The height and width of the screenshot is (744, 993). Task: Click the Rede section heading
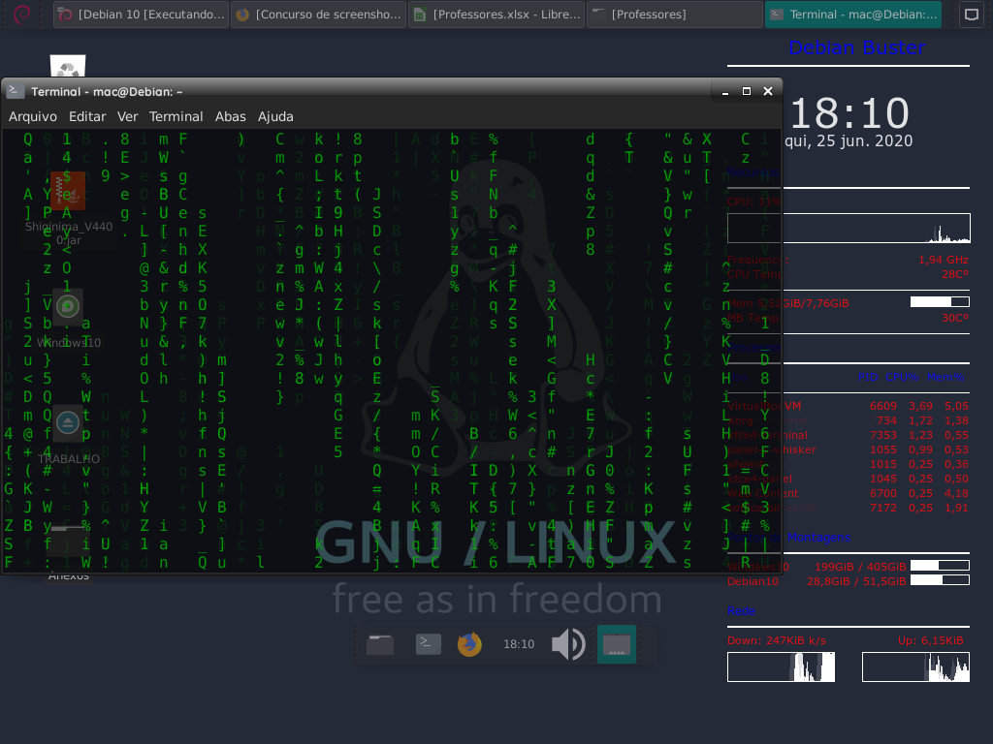[741, 610]
